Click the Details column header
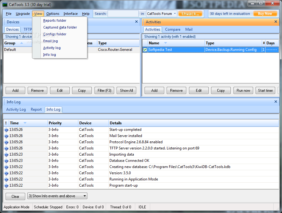The width and height of the screenshot is (282, 213). pos(194,123)
